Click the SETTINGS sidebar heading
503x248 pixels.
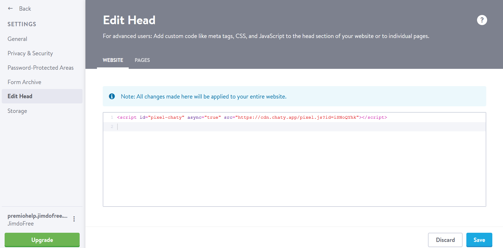[x=22, y=24]
